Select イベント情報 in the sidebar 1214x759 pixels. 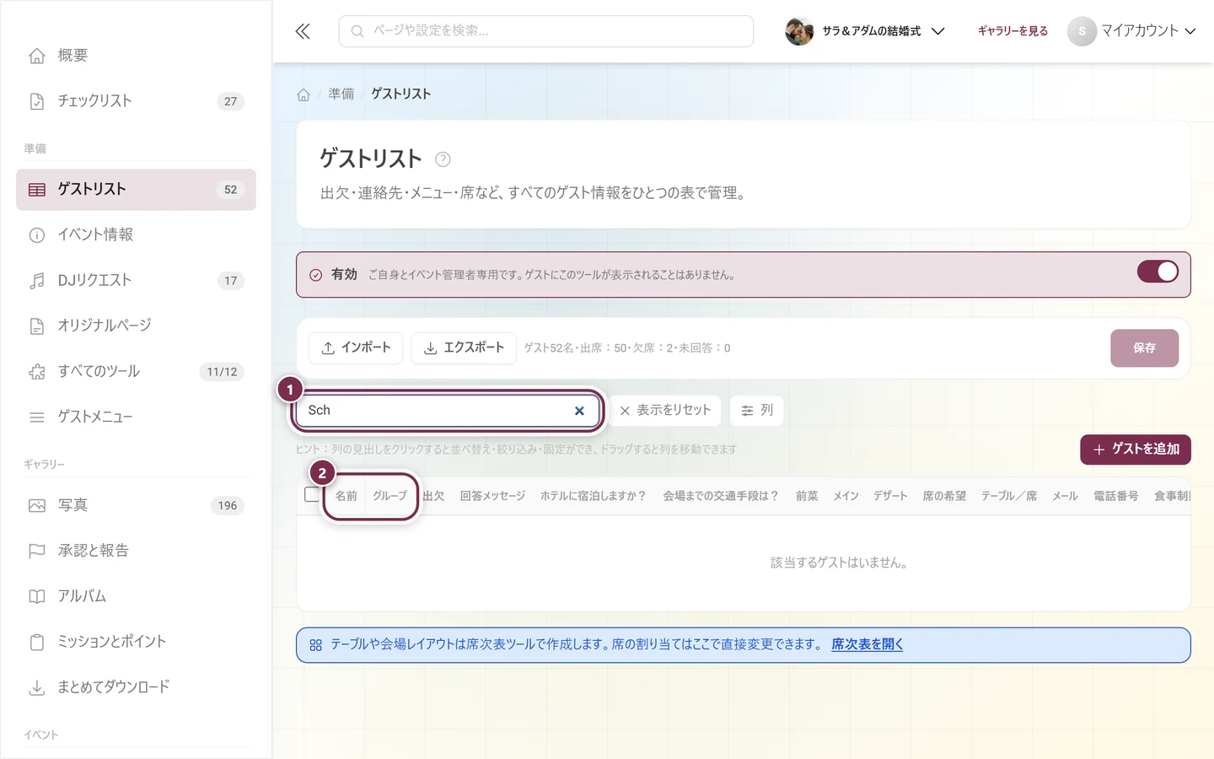pos(136,234)
